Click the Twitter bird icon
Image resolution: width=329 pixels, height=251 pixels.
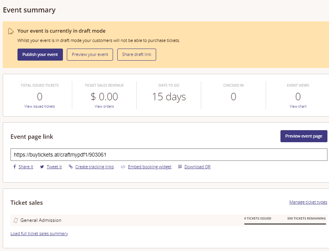click(42, 167)
